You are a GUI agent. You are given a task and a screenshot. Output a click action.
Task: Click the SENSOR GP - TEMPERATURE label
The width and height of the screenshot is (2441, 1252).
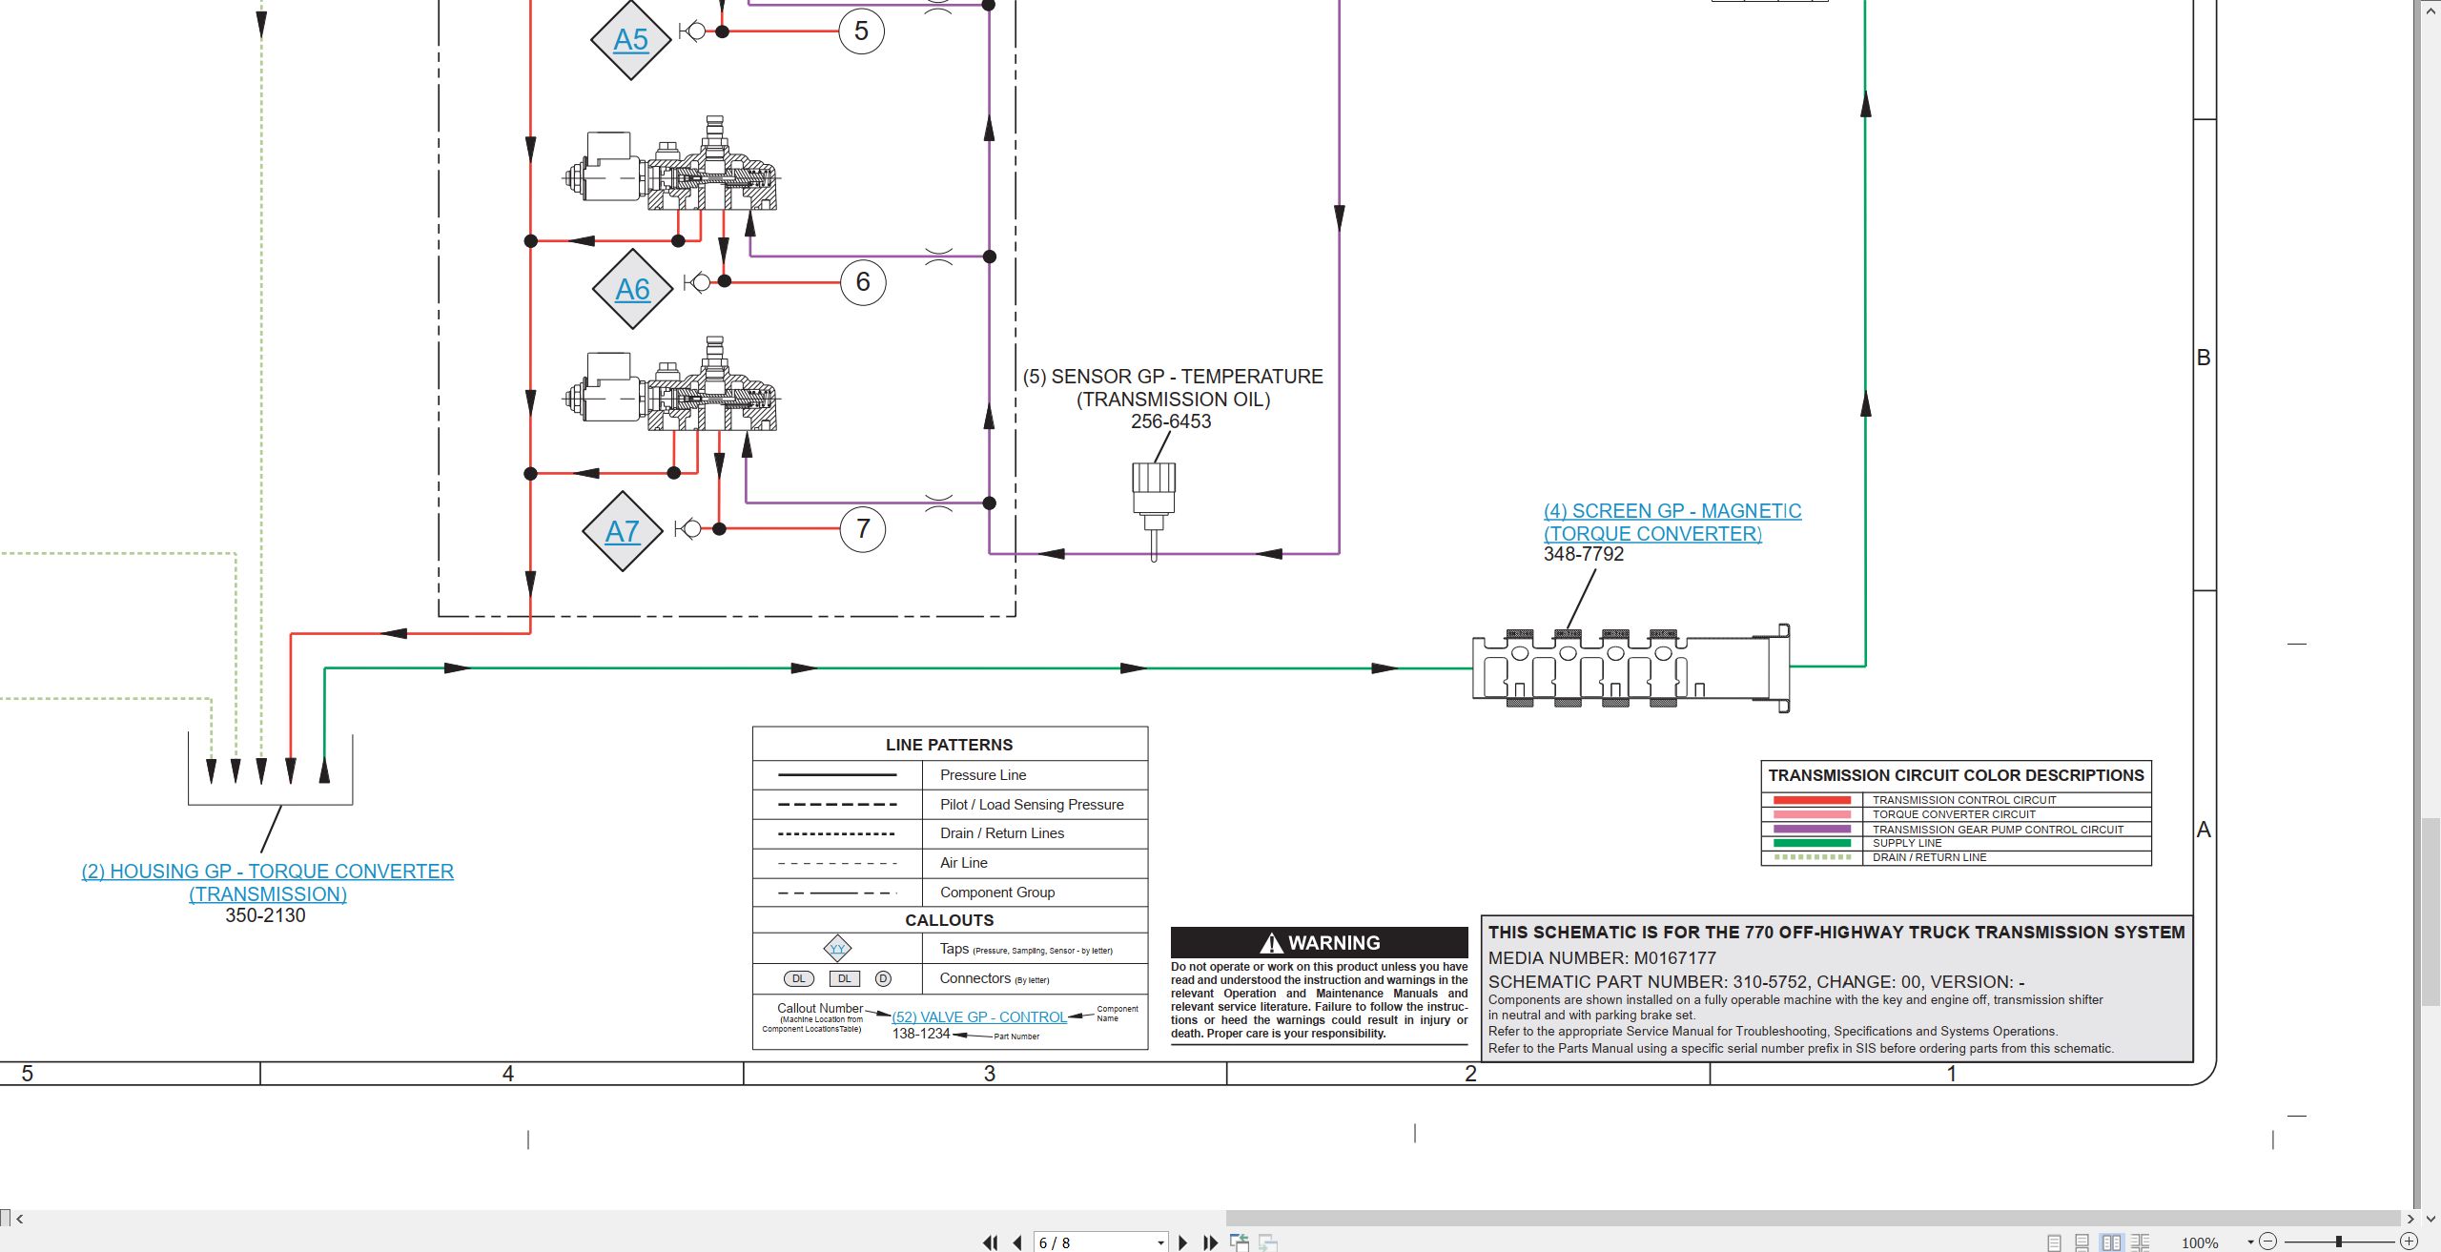pos(1173,388)
